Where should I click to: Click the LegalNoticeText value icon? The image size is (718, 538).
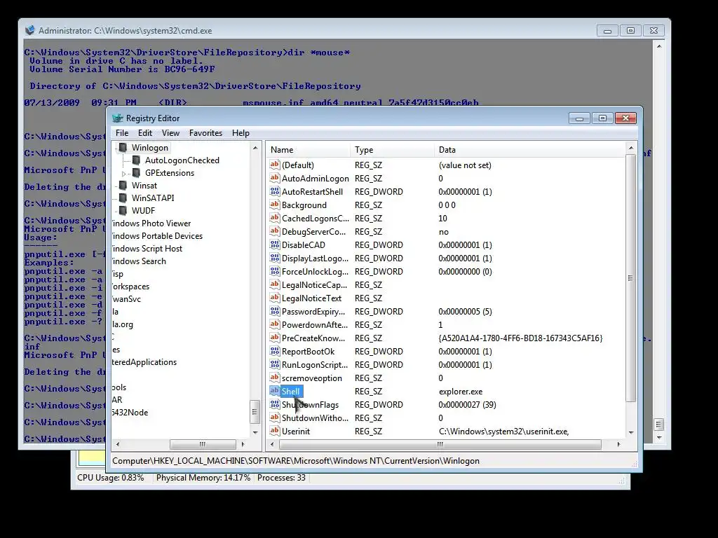point(274,297)
